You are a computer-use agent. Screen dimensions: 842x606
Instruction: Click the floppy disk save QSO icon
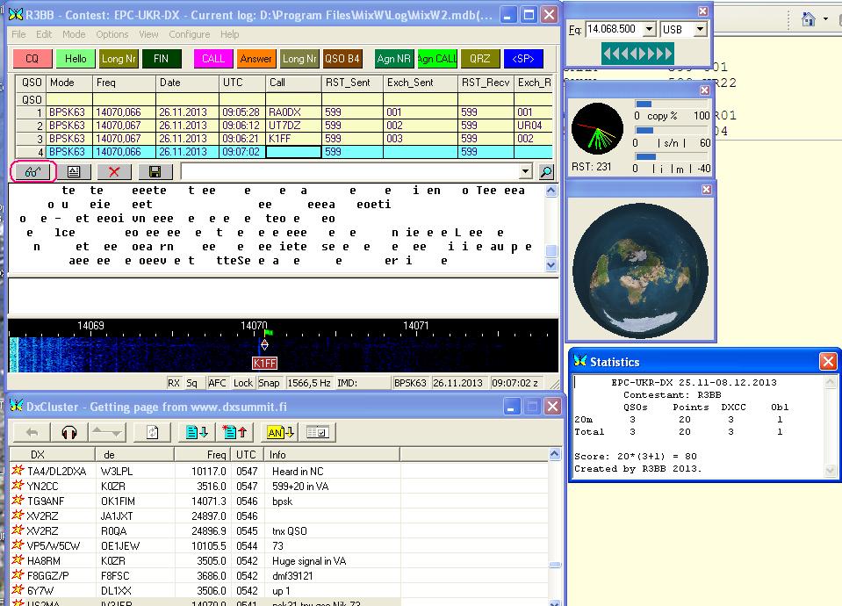pos(155,172)
